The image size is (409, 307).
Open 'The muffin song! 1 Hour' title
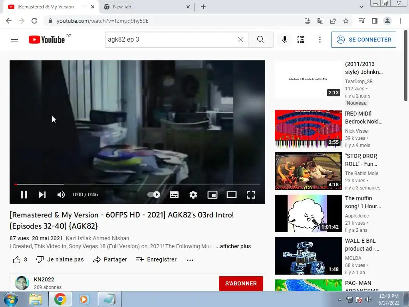363,202
